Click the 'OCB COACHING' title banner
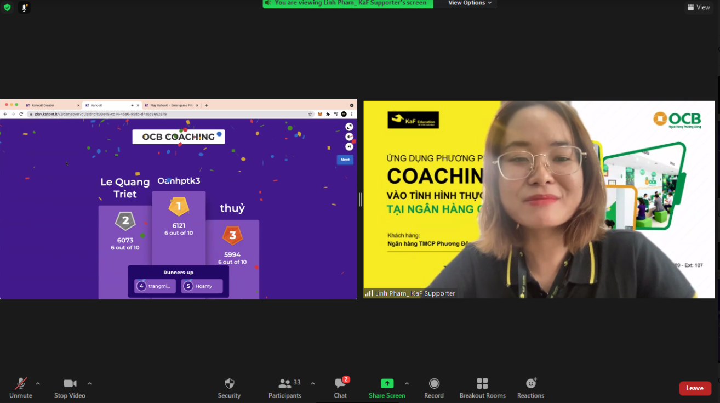720x403 pixels. click(178, 137)
